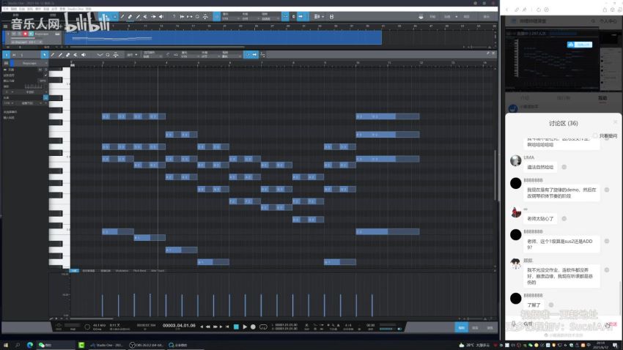
Task: Click the back arrow in the browser window
Action: coord(507,10)
